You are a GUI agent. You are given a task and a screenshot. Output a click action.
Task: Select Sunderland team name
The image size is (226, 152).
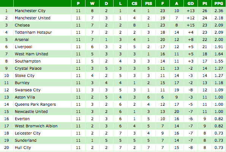point(26,140)
